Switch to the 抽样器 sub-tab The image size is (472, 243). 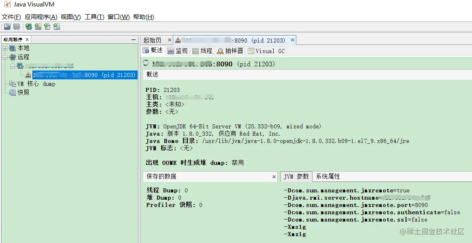[x=231, y=51]
